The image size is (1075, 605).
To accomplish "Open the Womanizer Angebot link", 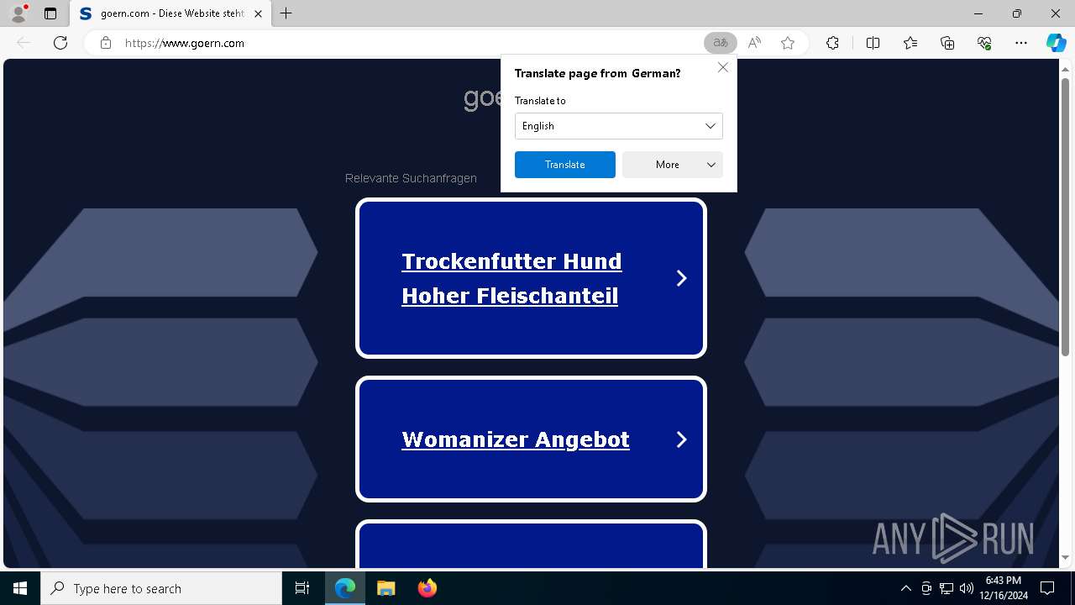I will click(x=516, y=439).
